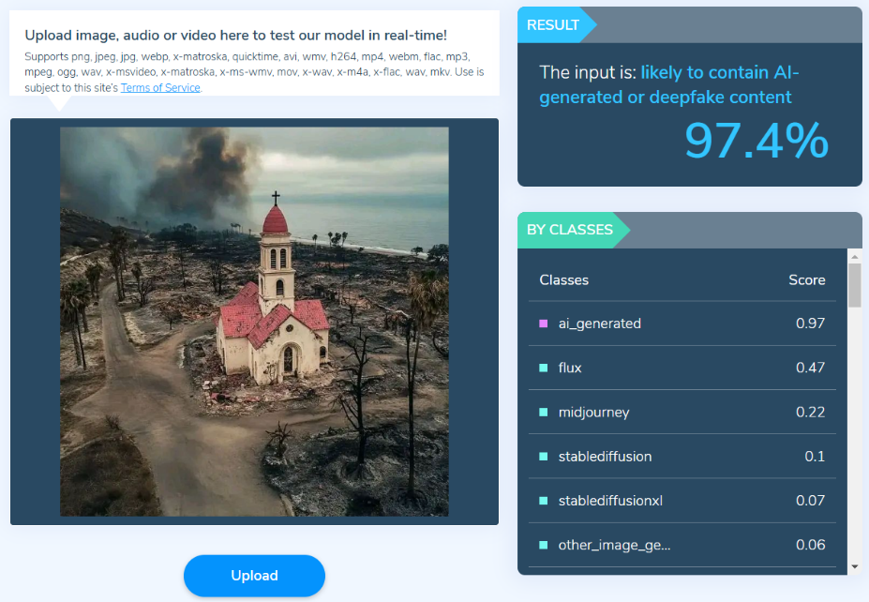Select the midjourney class label
The height and width of the screenshot is (602, 869).
[593, 413]
